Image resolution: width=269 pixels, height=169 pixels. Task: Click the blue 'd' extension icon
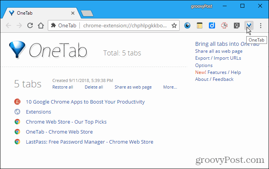click(x=212, y=25)
